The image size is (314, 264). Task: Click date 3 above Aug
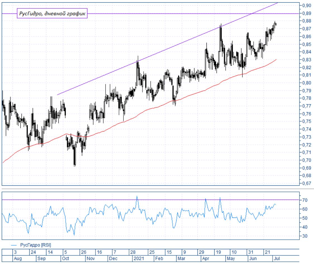(15, 252)
